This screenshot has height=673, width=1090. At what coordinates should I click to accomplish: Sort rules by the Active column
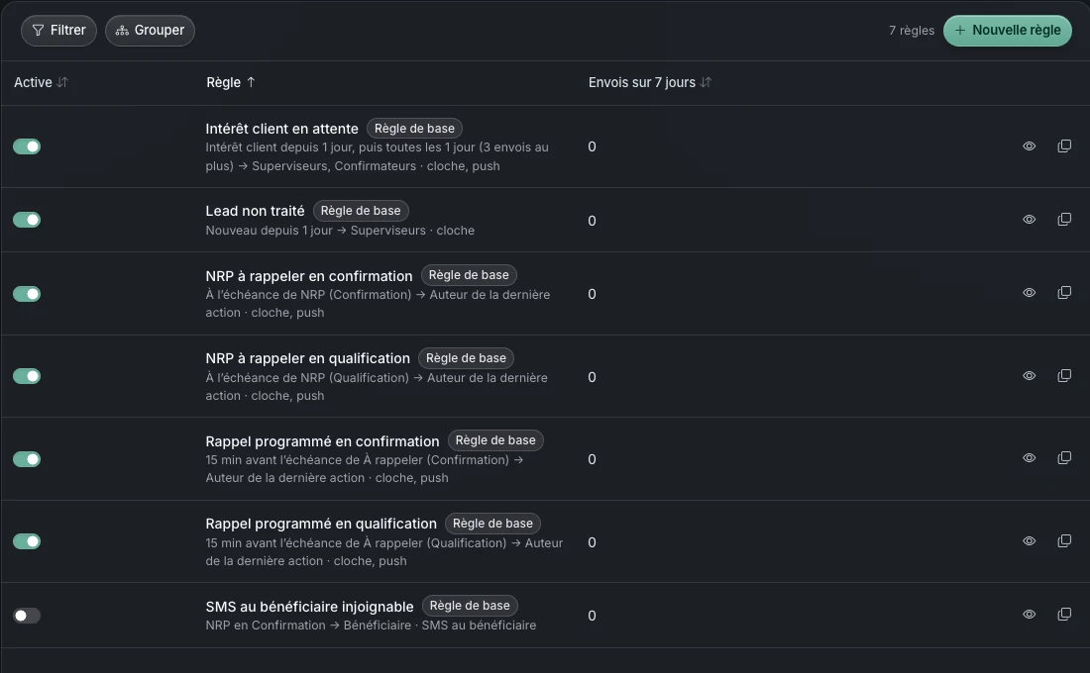click(41, 82)
